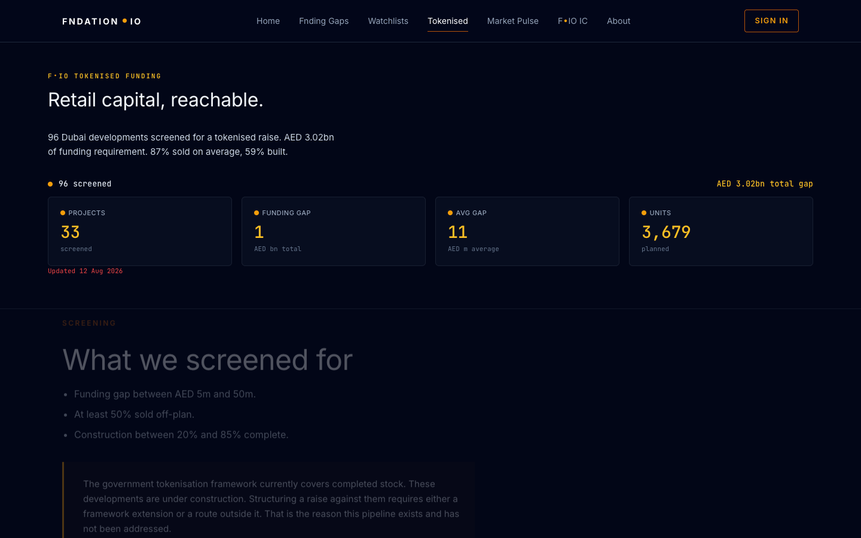Click the orange dot next to PROJECTS
The width and height of the screenshot is (861, 538).
(x=63, y=213)
